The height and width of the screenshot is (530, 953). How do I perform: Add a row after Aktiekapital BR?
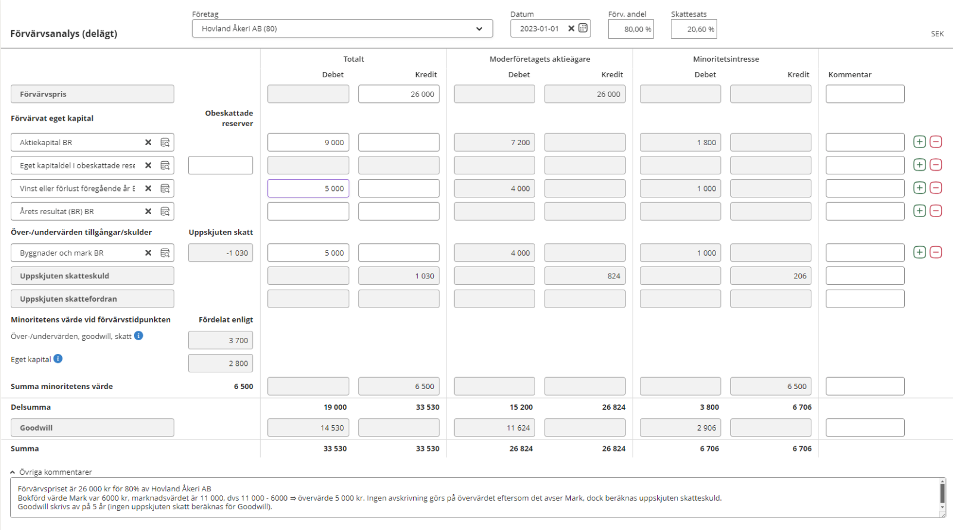(x=919, y=142)
